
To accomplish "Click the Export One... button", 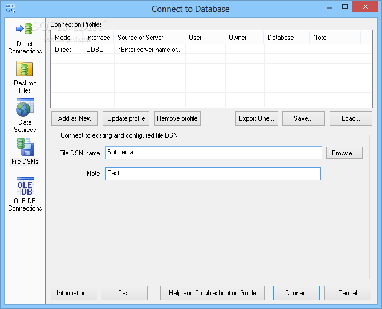I will pyautogui.click(x=257, y=118).
